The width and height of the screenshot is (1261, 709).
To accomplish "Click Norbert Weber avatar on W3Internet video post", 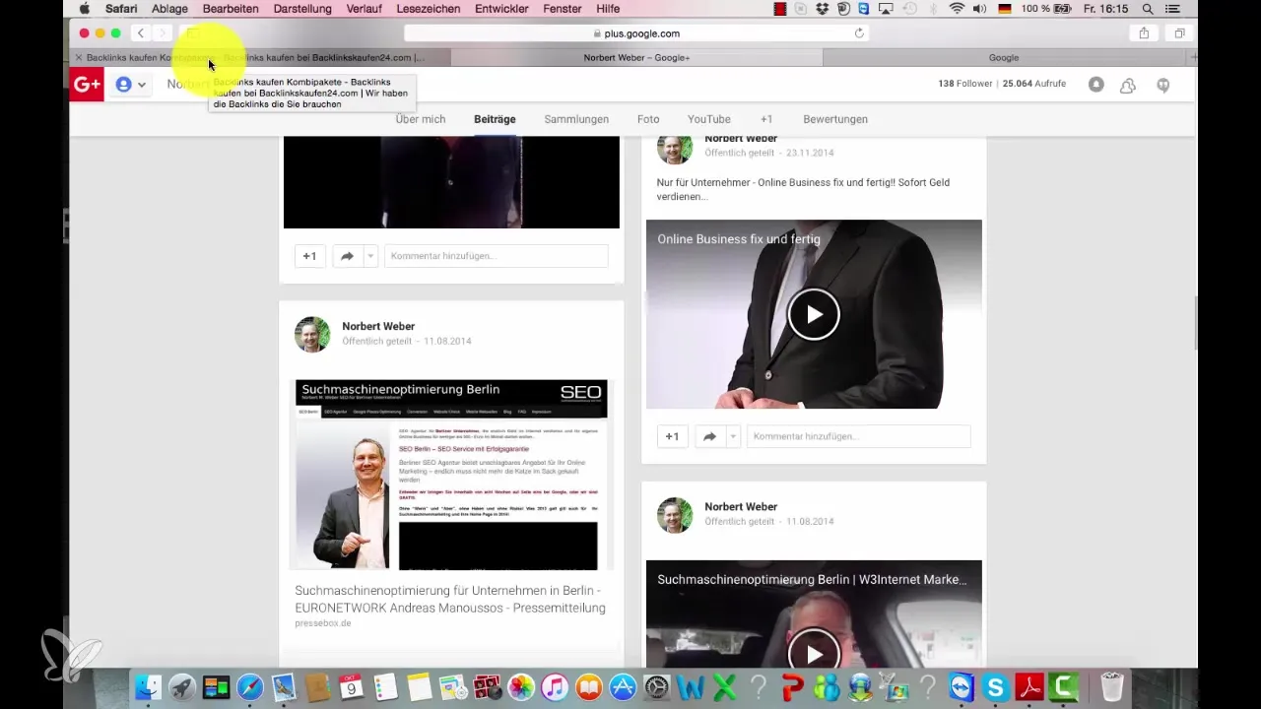I will coord(675,515).
